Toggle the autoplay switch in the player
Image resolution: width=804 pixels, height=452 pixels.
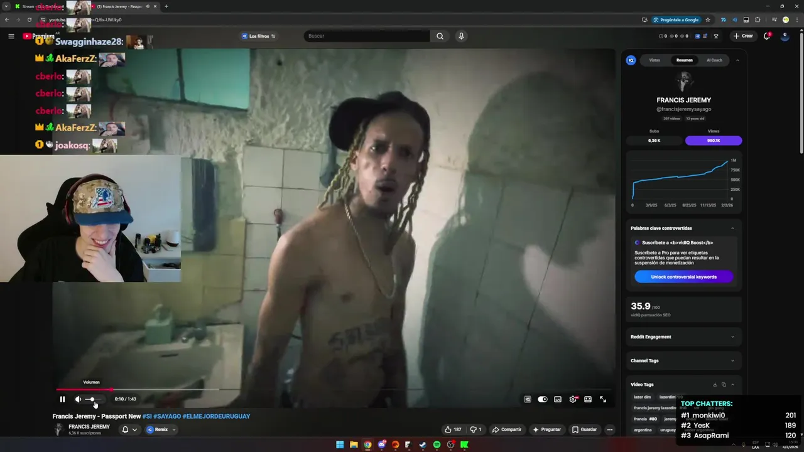pos(543,399)
